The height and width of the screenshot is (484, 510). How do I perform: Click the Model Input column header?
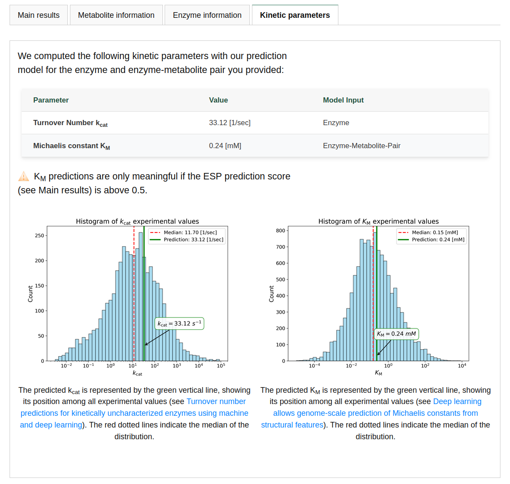(343, 100)
